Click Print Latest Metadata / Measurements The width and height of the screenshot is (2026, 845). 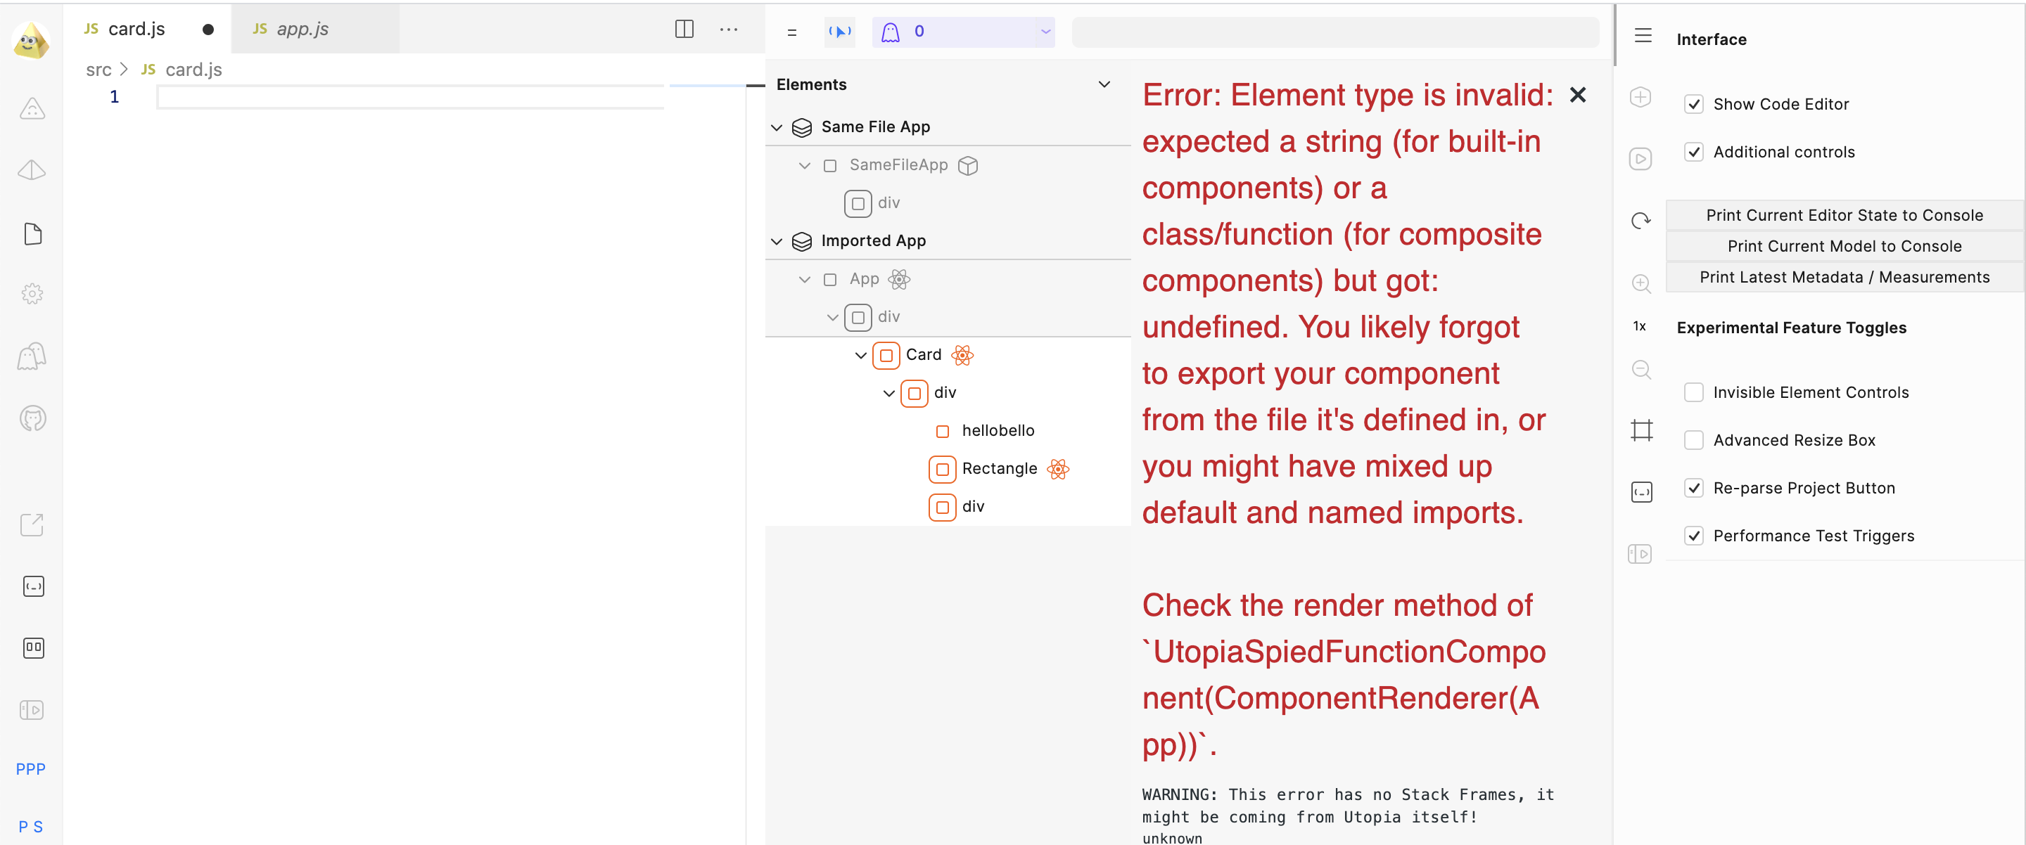point(1844,277)
